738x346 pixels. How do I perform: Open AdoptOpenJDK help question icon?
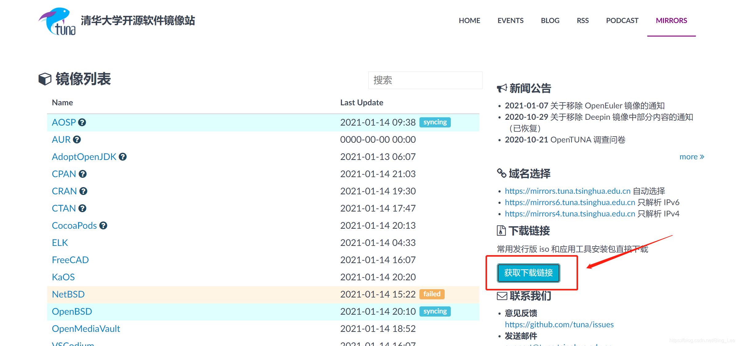click(x=123, y=157)
